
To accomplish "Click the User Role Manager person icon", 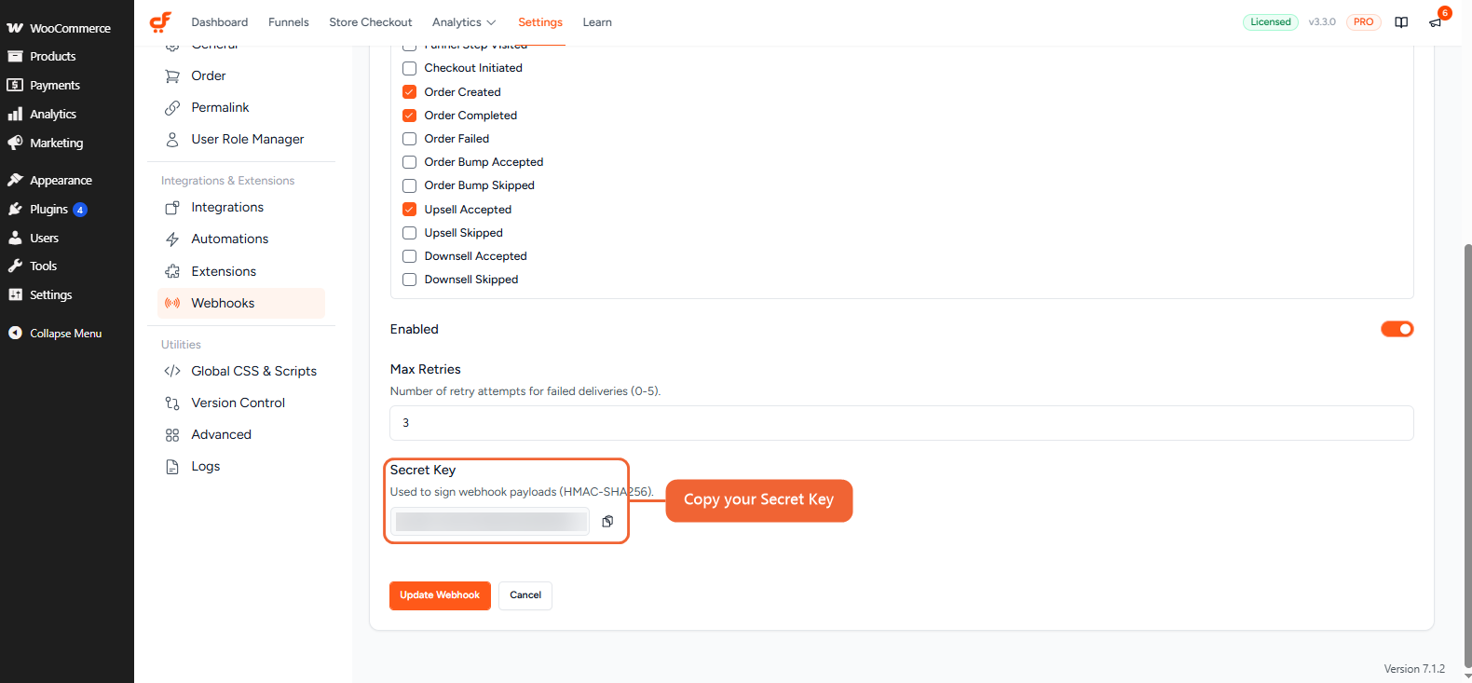I will click(x=172, y=140).
